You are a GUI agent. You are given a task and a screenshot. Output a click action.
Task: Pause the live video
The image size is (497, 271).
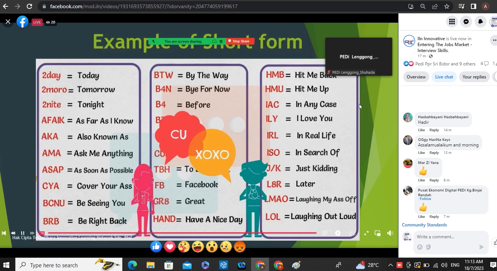(22, 233)
